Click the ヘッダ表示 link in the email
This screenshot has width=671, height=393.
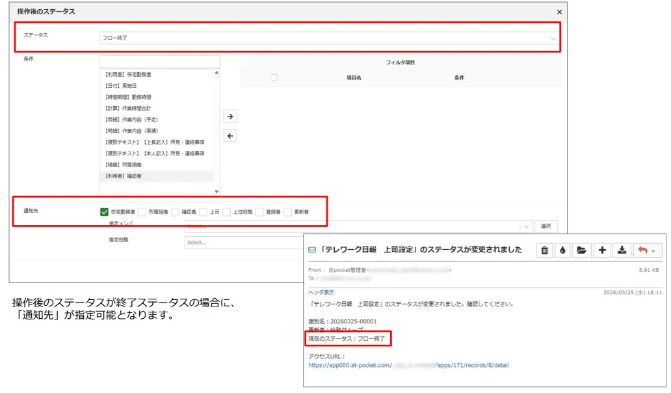[321, 292]
